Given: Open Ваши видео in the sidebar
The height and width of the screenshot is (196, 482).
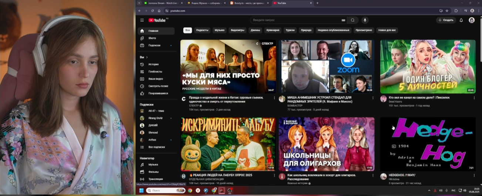Looking at the screenshot, I should (156, 79).
